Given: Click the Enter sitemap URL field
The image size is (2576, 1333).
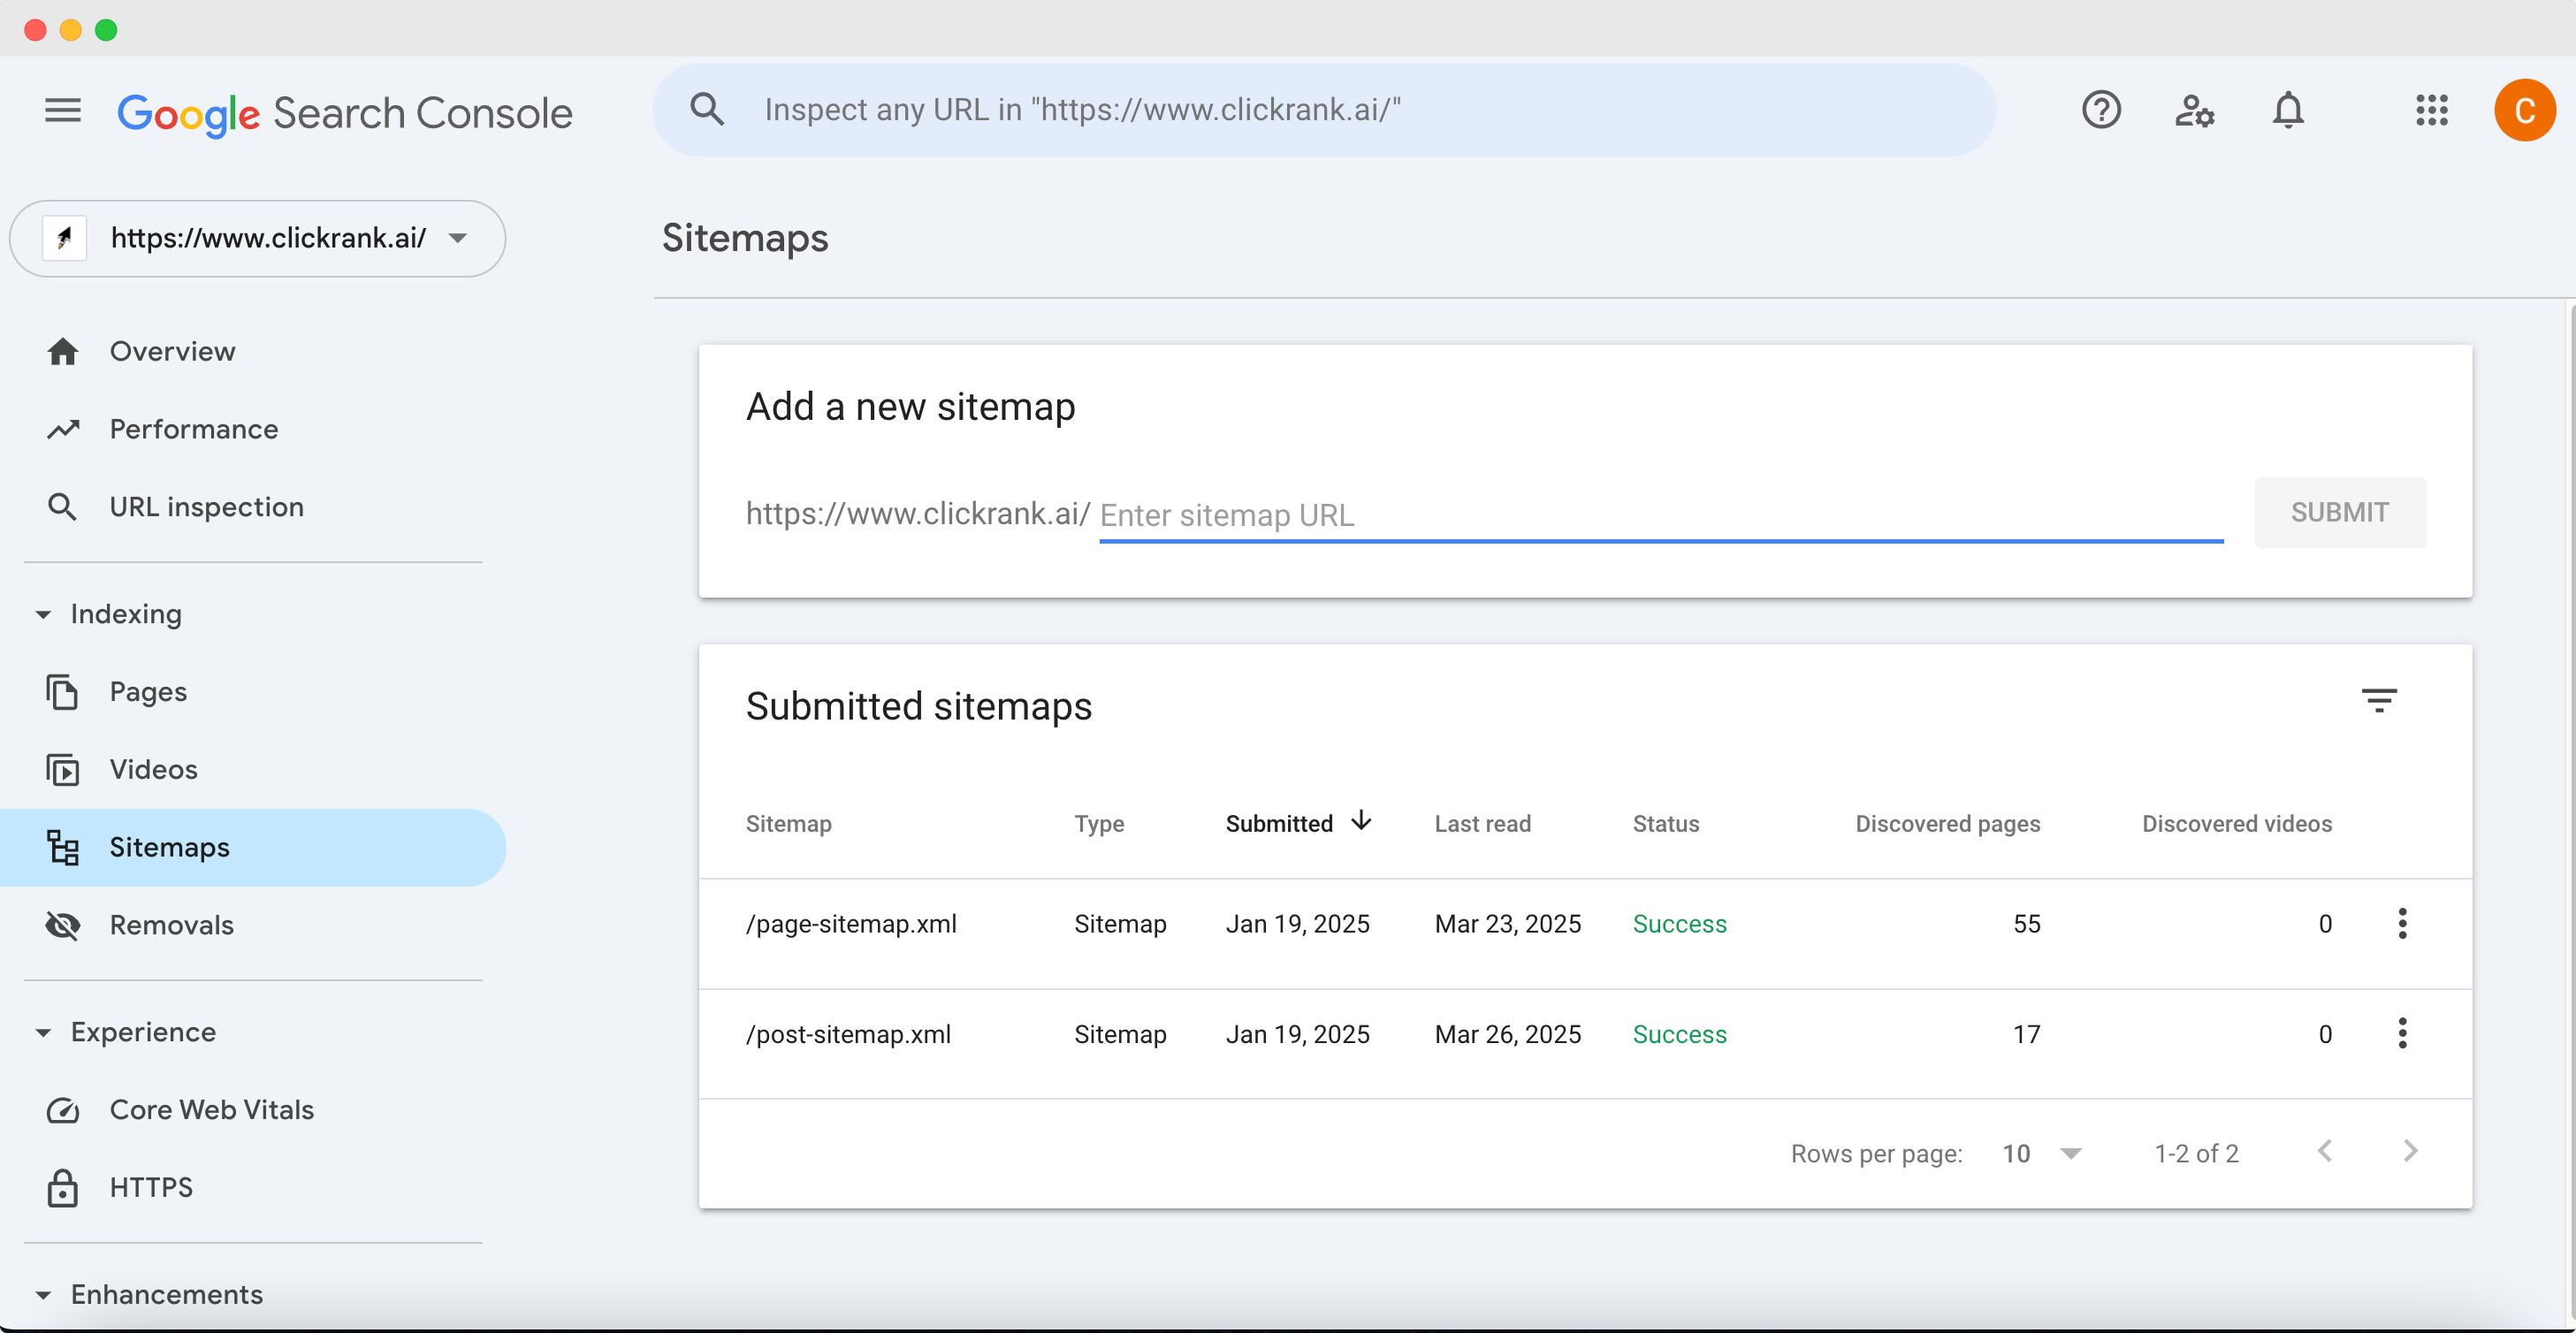Looking at the screenshot, I should pos(1660,515).
